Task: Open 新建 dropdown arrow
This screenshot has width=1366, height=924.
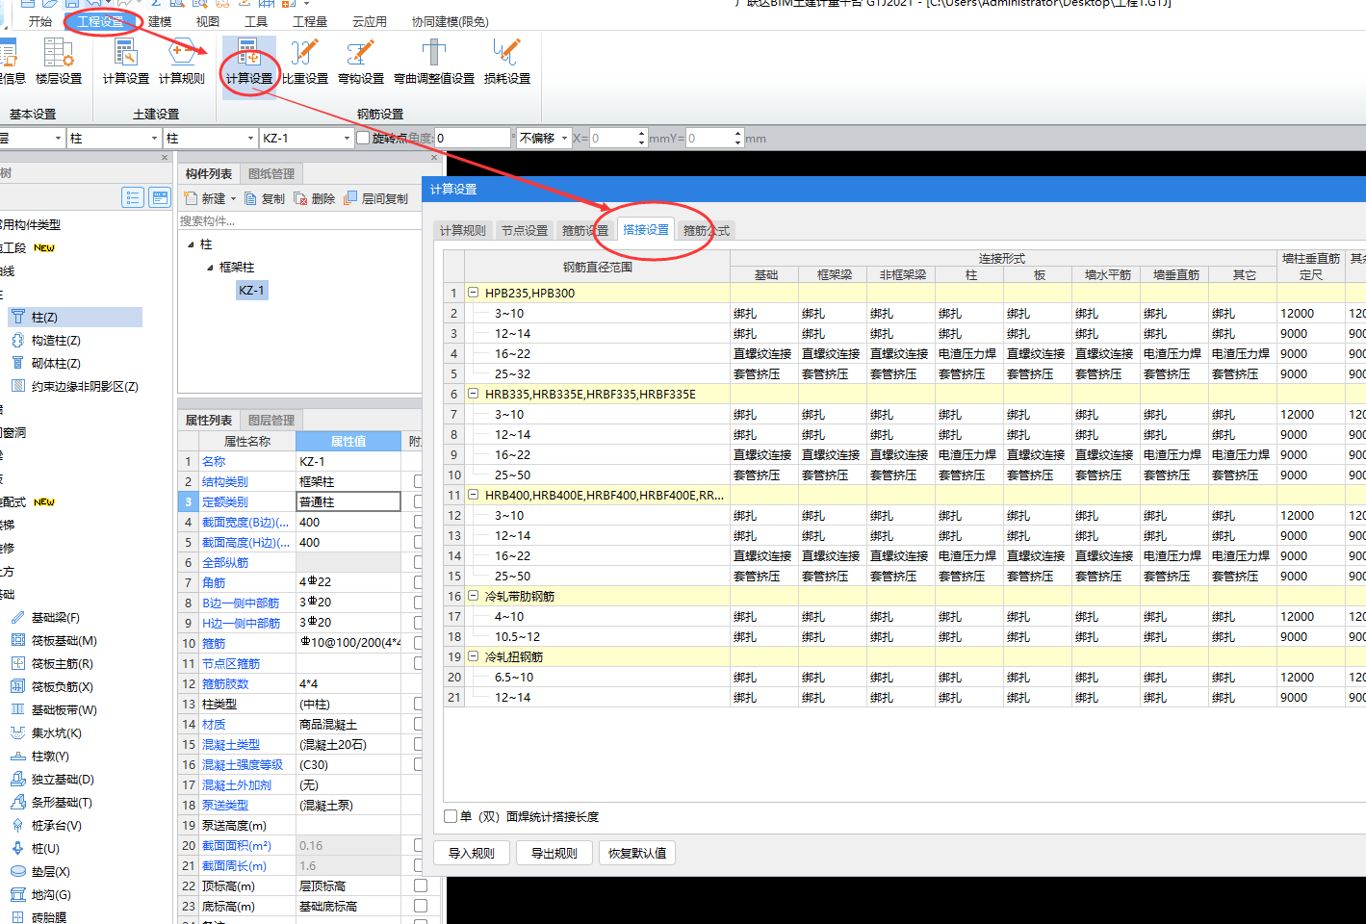Action: pyautogui.click(x=233, y=199)
